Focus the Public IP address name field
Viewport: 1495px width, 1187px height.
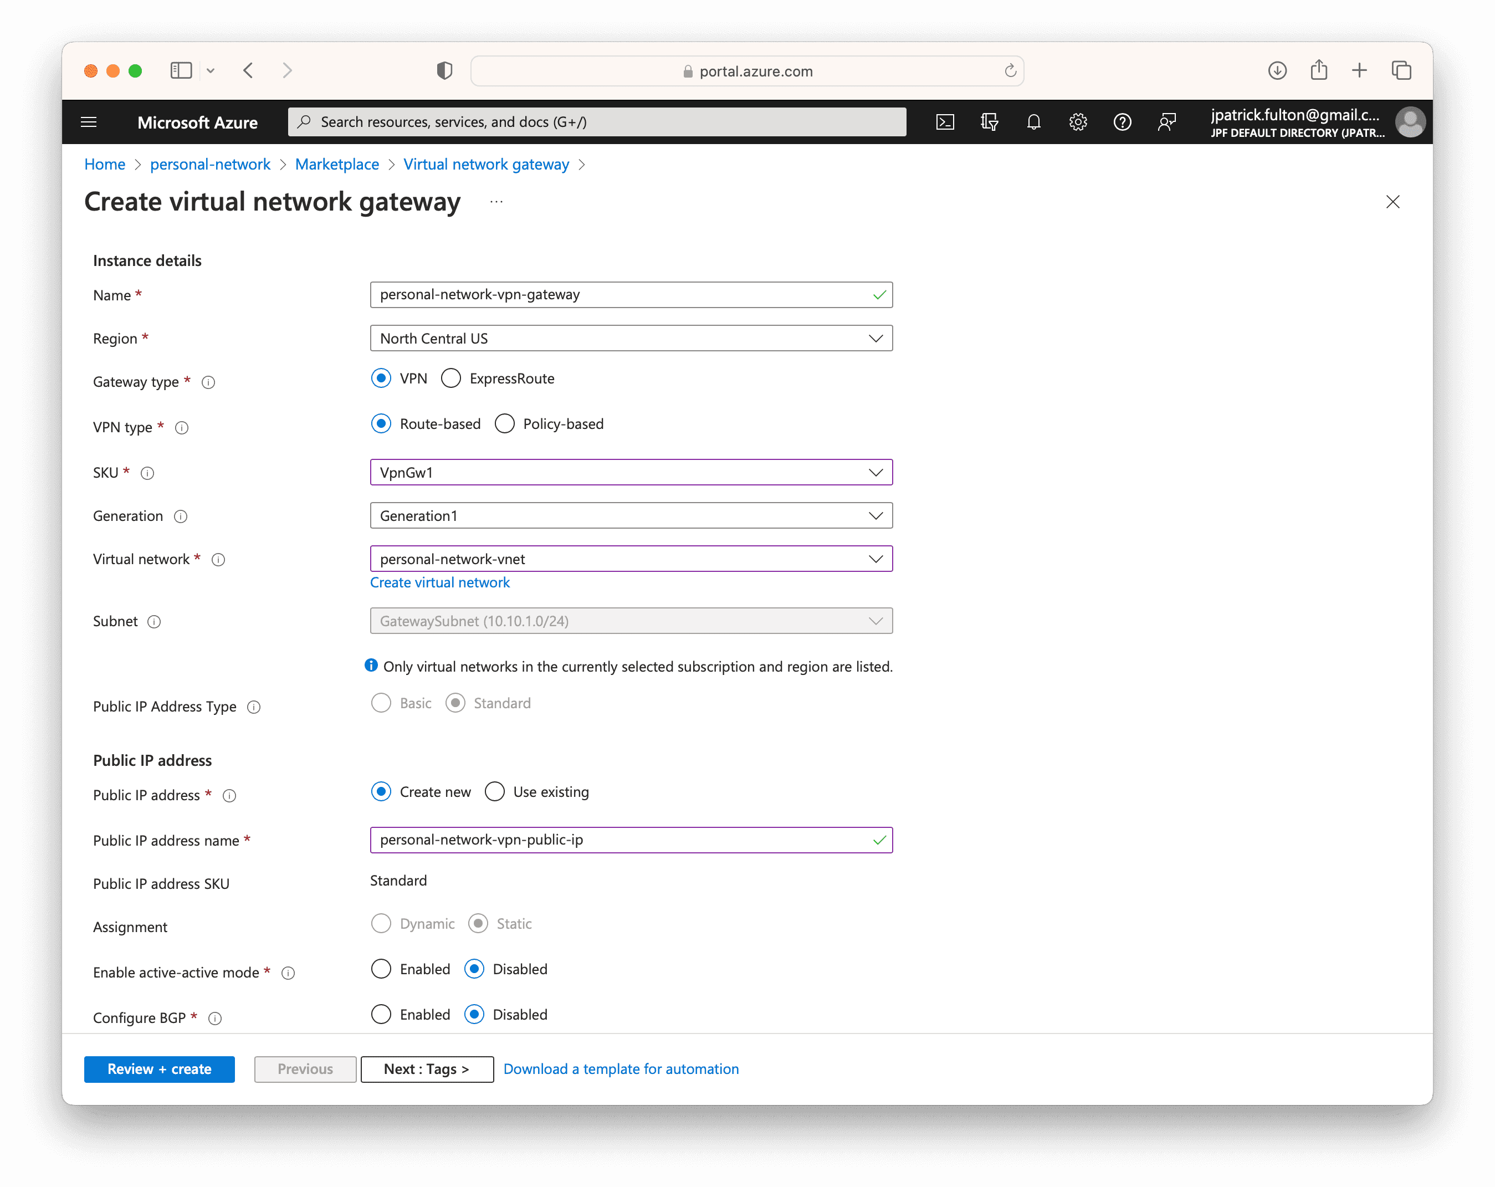[x=631, y=840]
